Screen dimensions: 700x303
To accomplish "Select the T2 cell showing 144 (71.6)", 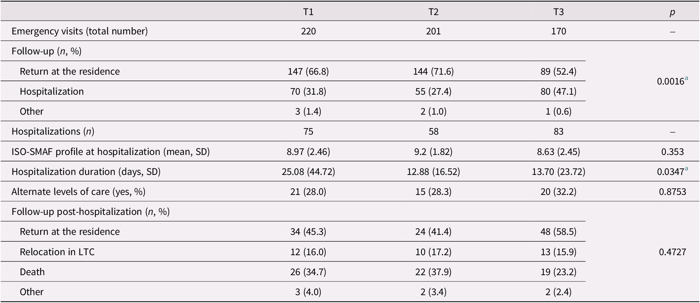I will [x=433, y=71].
